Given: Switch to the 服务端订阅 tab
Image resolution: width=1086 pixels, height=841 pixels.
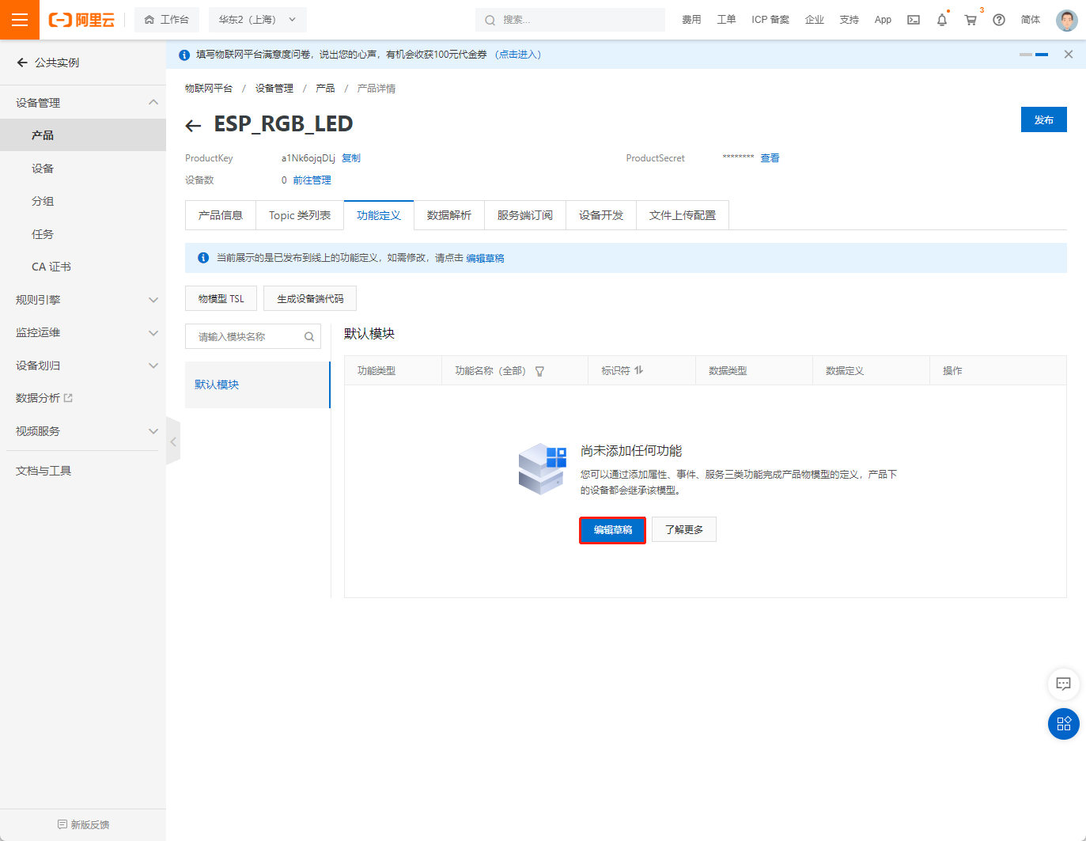Looking at the screenshot, I should point(525,215).
